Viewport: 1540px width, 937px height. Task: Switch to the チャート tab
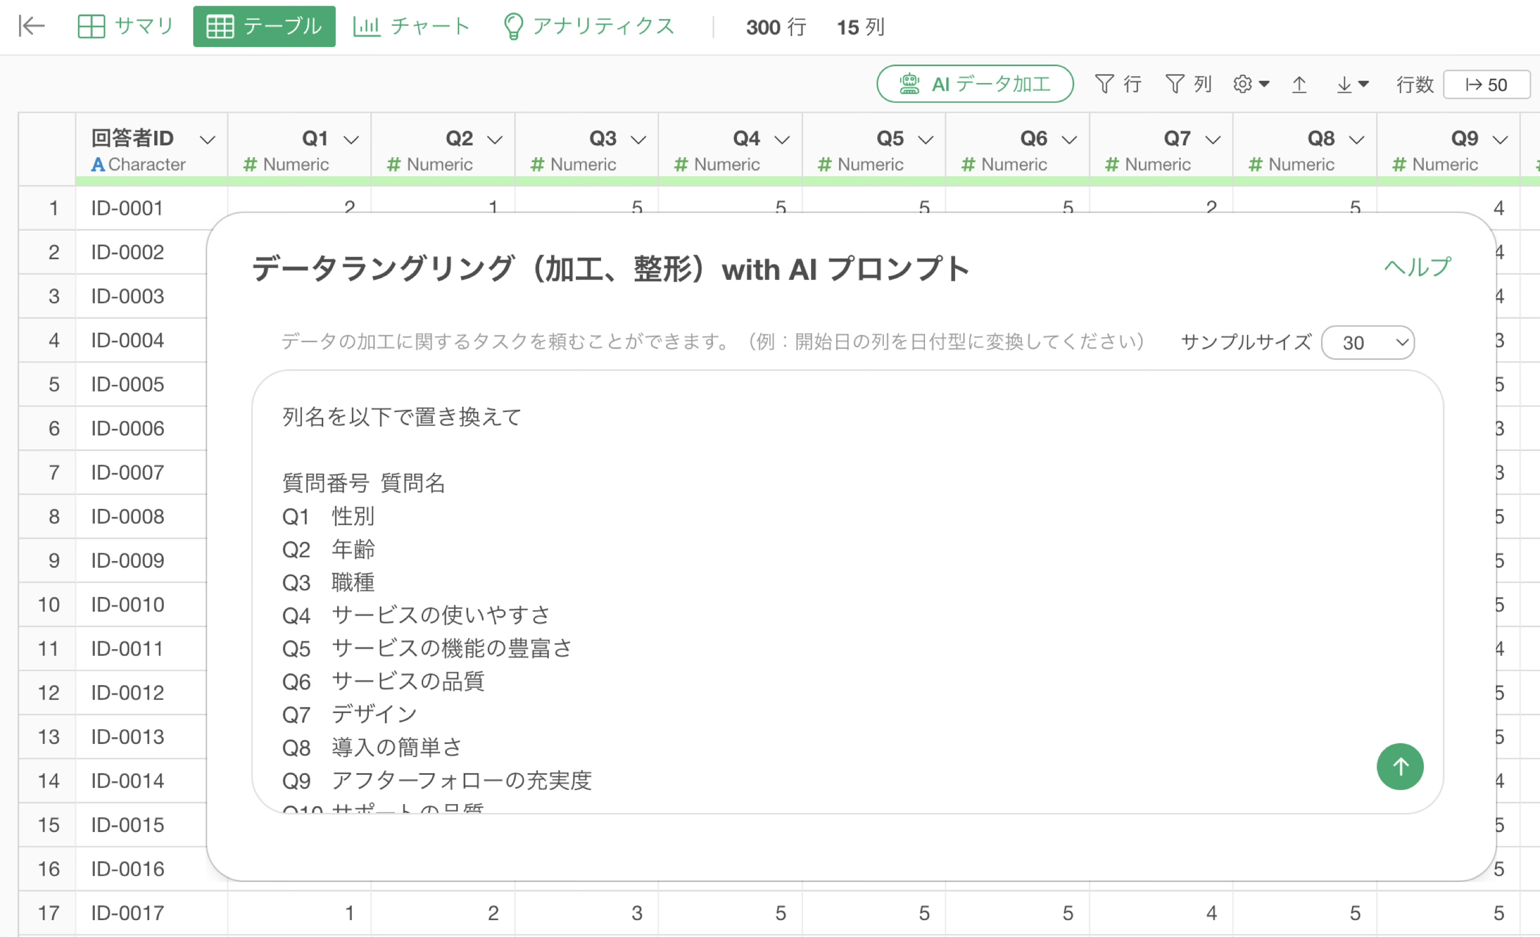coord(411,26)
